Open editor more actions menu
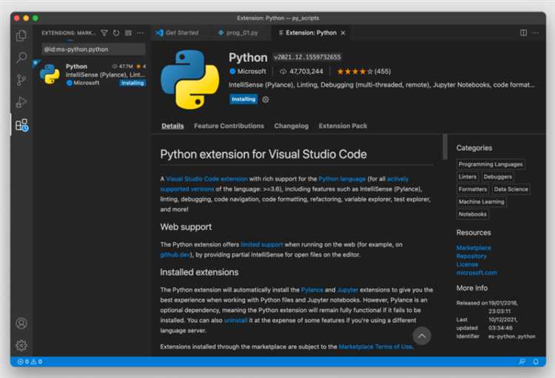 [535, 33]
